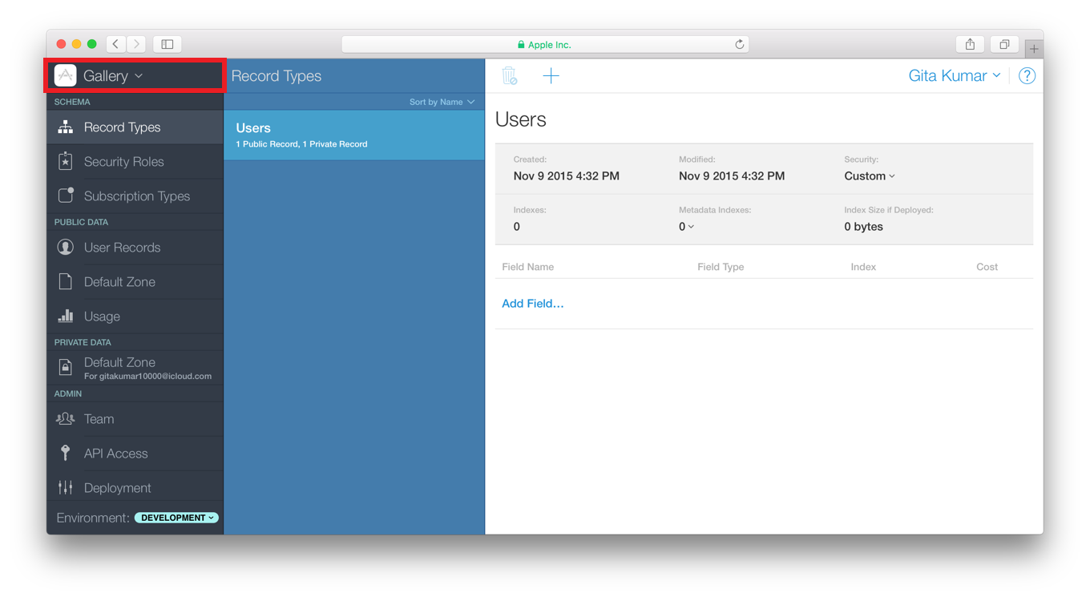Click the Deployment sliders icon
Viewport: 1090px width, 601px height.
(x=65, y=487)
